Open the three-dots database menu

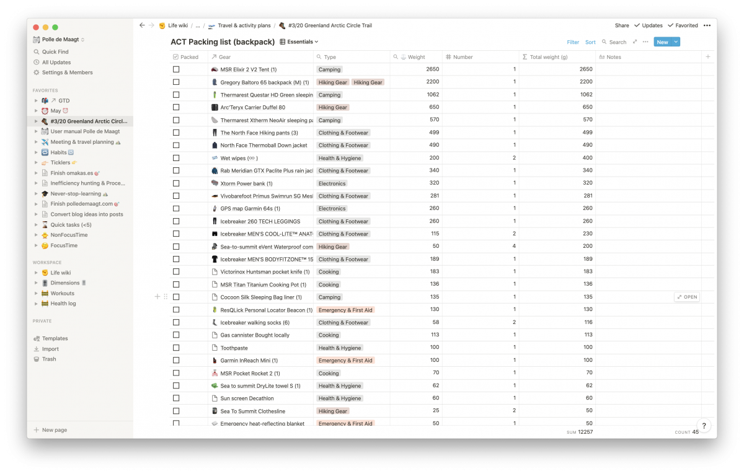(x=645, y=42)
